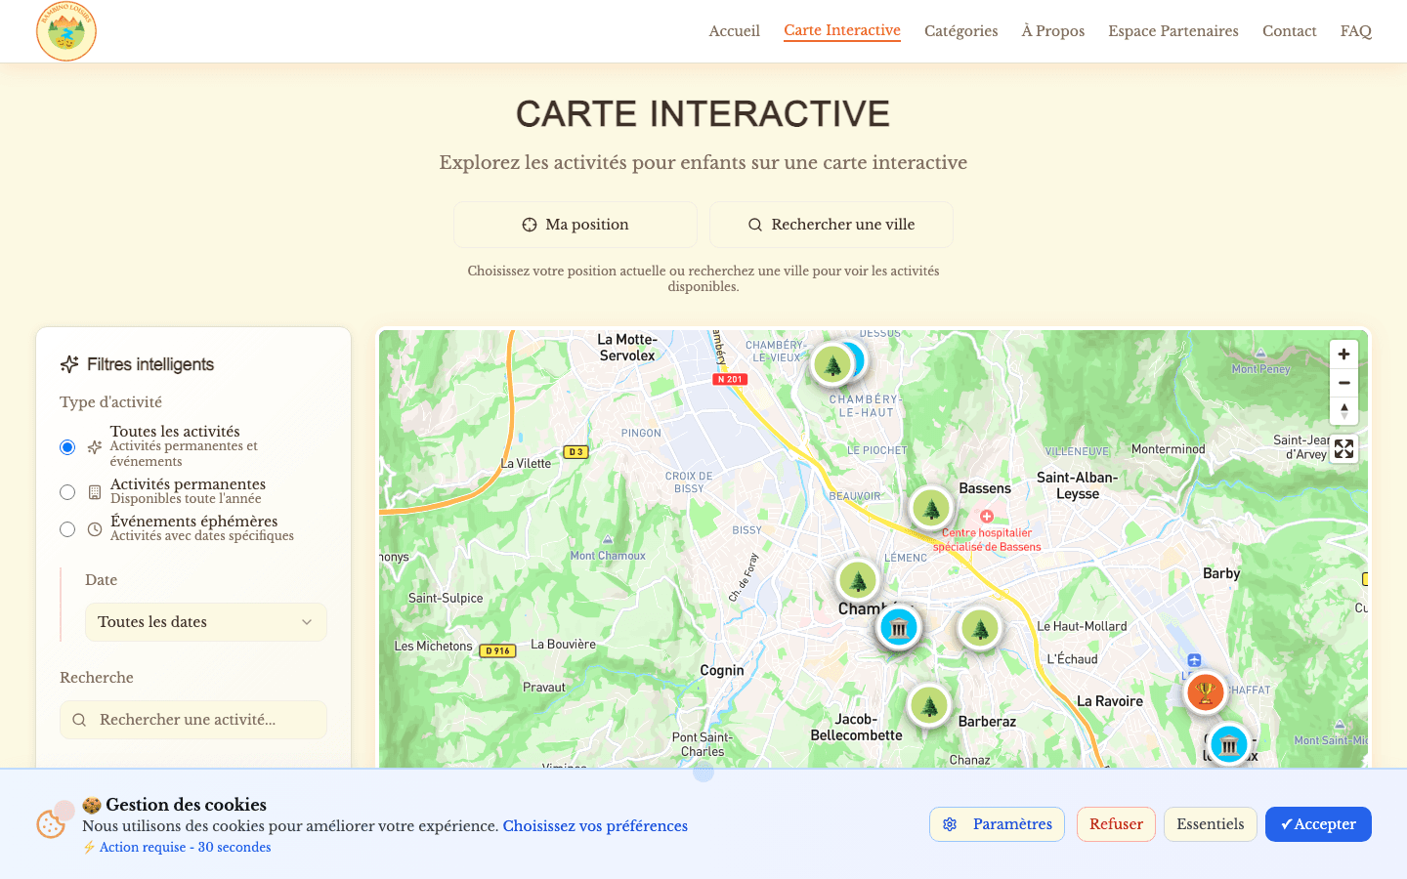Zoom in using the map plus icon
This screenshot has width=1407, height=879.
[1343, 354]
